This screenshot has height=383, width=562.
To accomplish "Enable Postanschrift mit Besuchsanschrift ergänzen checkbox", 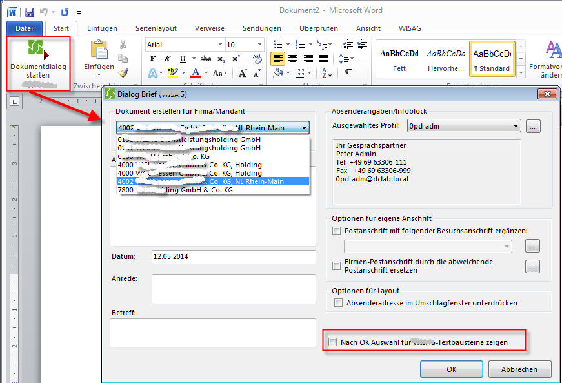I will tap(336, 231).
